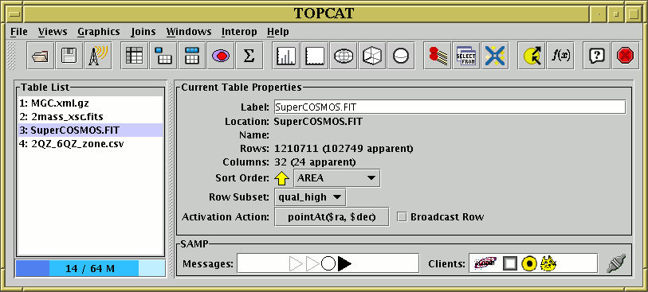
Task: Open the SELECT FROM TAP query icon
Action: coord(466,56)
